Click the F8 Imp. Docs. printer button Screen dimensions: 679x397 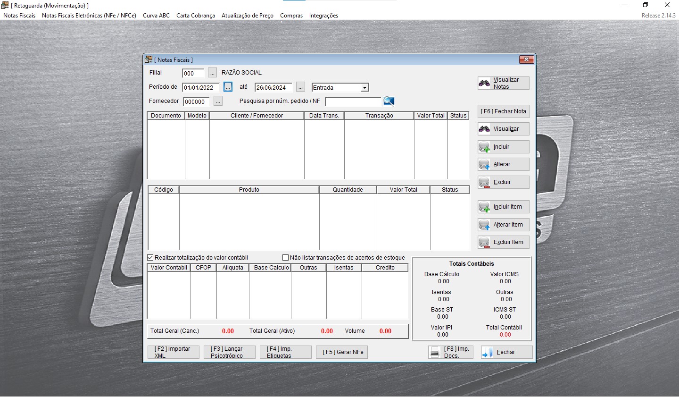click(450, 352)
